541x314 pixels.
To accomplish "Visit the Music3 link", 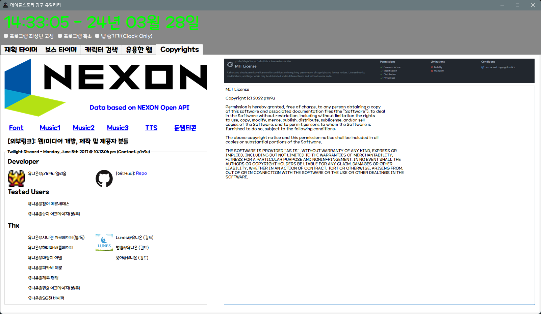I will pos(118,128).
